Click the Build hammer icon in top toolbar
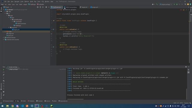The width and height of the screenshot is (192, 108). (157, 4)
